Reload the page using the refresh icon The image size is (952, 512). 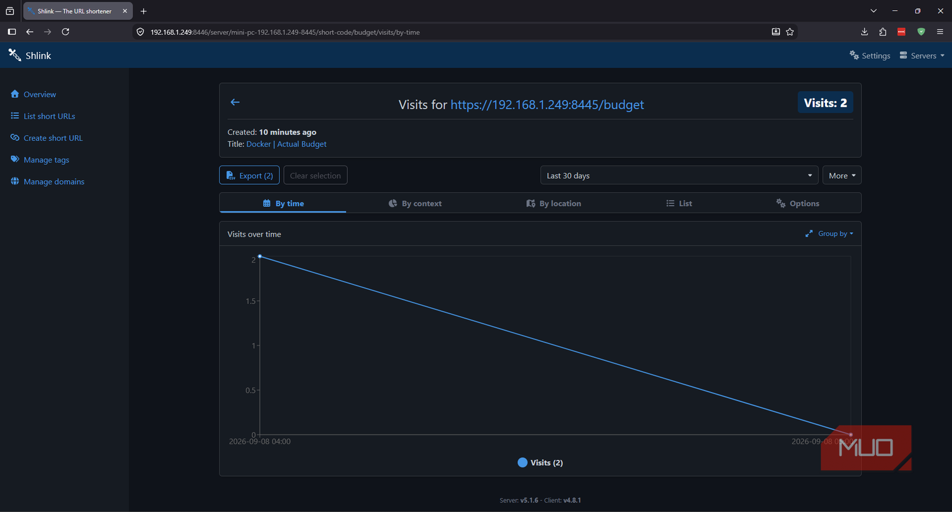coord(65,32)
